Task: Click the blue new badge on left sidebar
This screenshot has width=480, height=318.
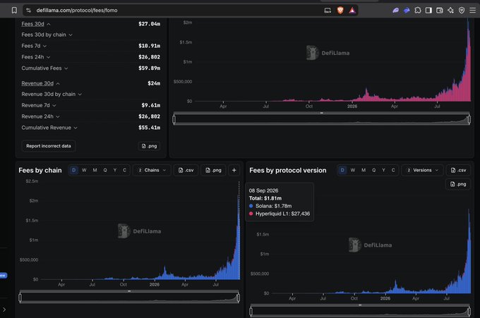Action: pos(3,276)
